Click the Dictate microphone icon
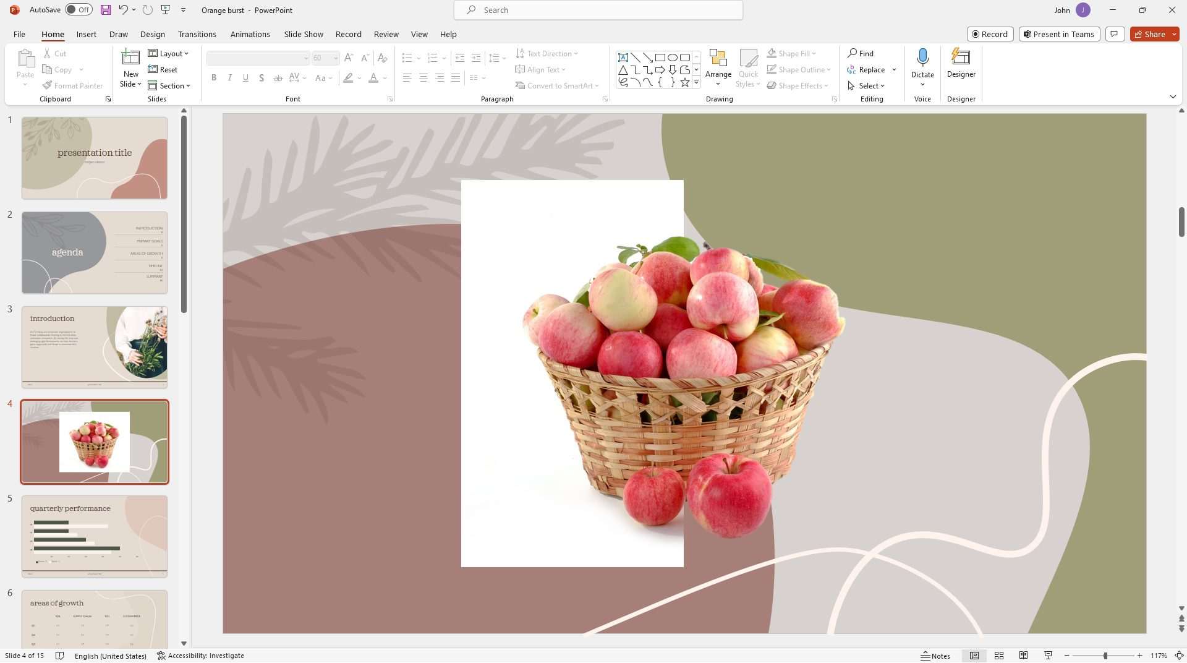Image resolution: width=1187 pixels, height=663 pixels. (922, 58)
